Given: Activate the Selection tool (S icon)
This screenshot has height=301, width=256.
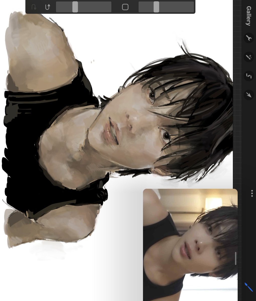Looking at the screenshot, I should click(248, 76).
